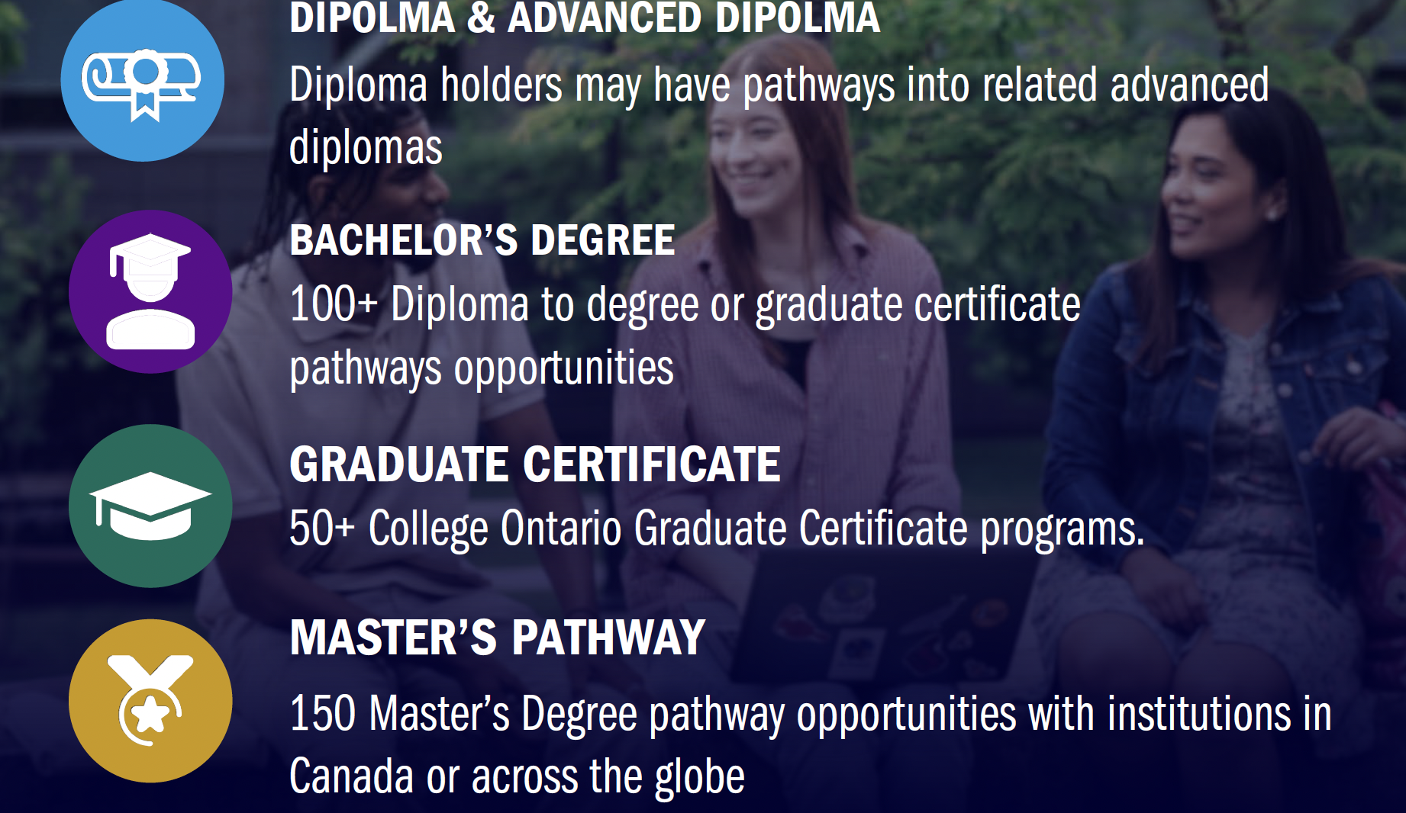Open the 'BACHELOR'S DEGREE' heading
This screenshot has width=1406, height=813.
pos(482,240)
